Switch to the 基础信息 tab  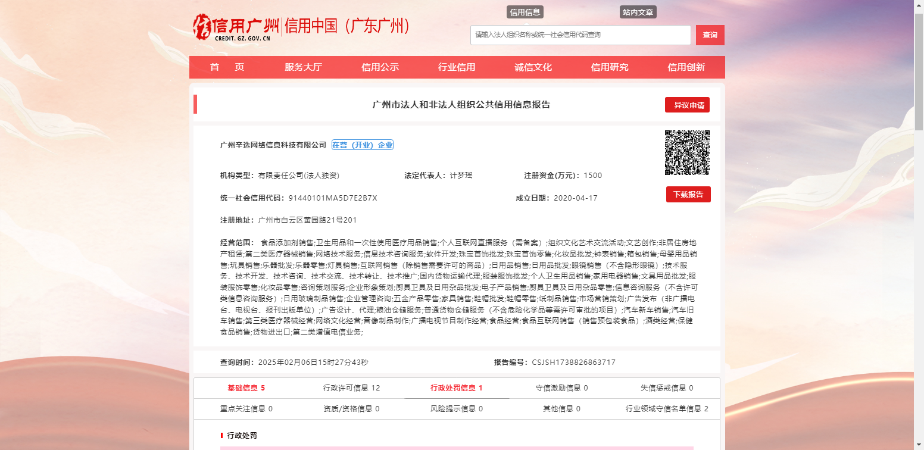[246, 388]
